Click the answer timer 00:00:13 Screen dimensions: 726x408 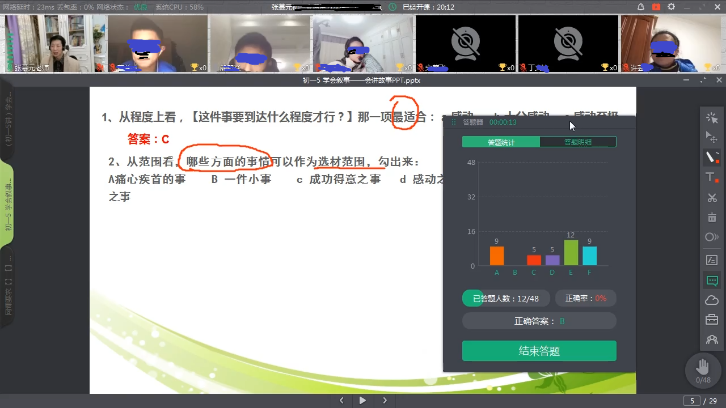click(503, 122)
